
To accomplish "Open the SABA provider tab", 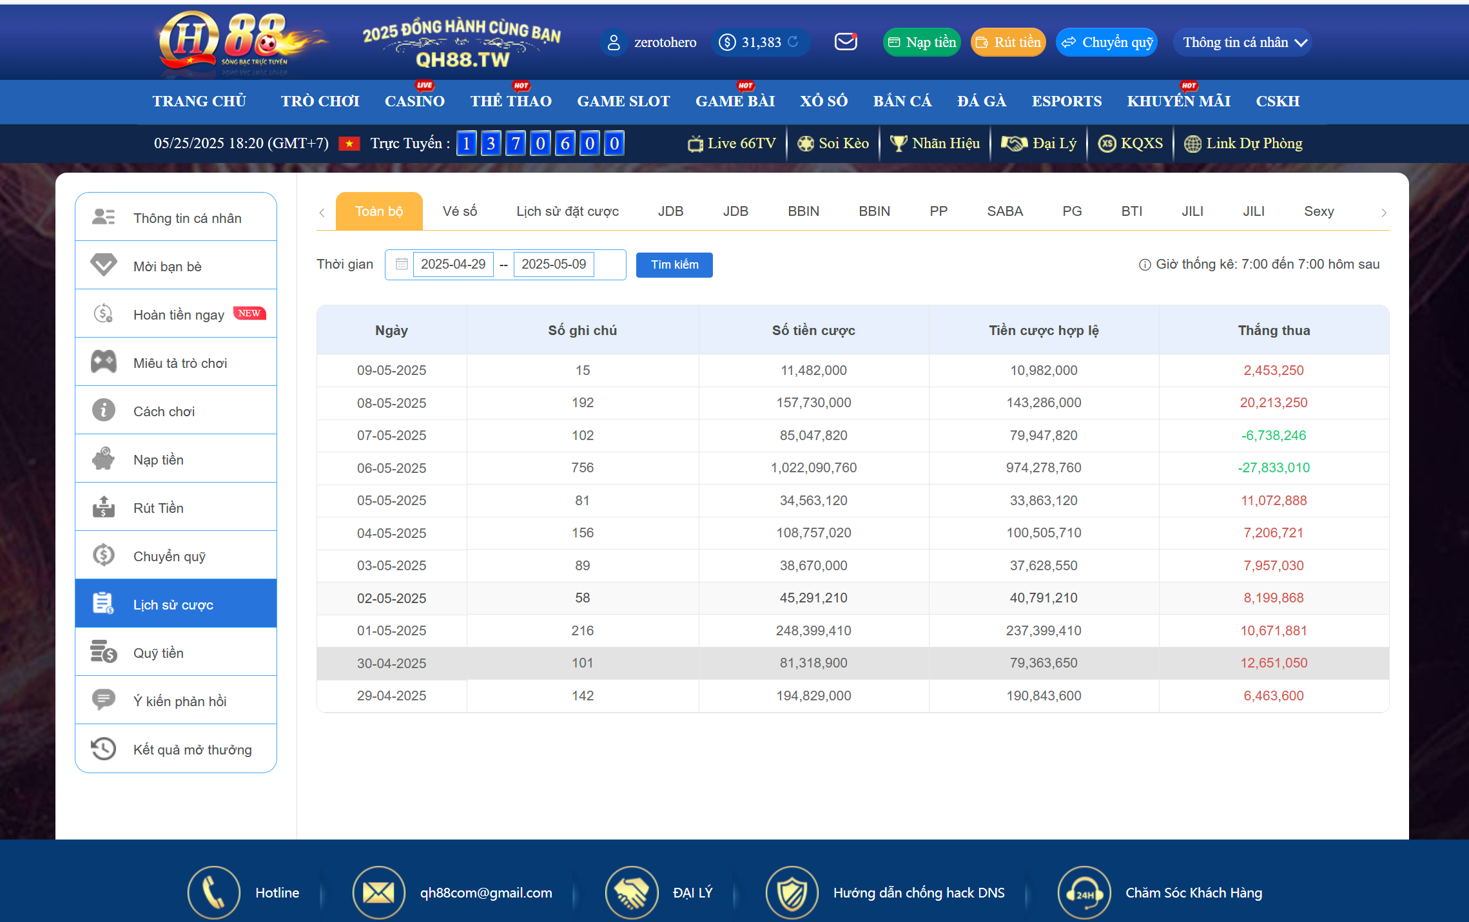I will (x=1004, y=211).
